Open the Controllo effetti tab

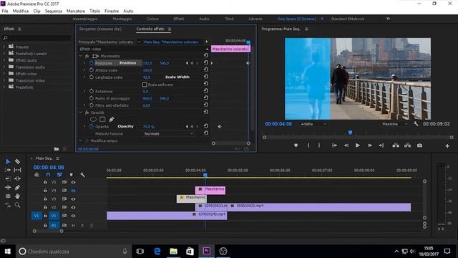tap(150, 29)
